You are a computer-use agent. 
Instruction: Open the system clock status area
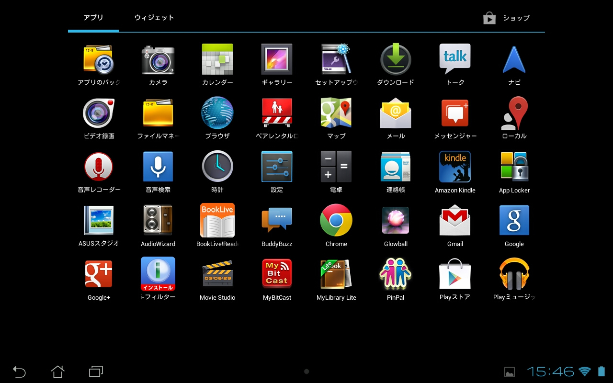coord(551,372)
